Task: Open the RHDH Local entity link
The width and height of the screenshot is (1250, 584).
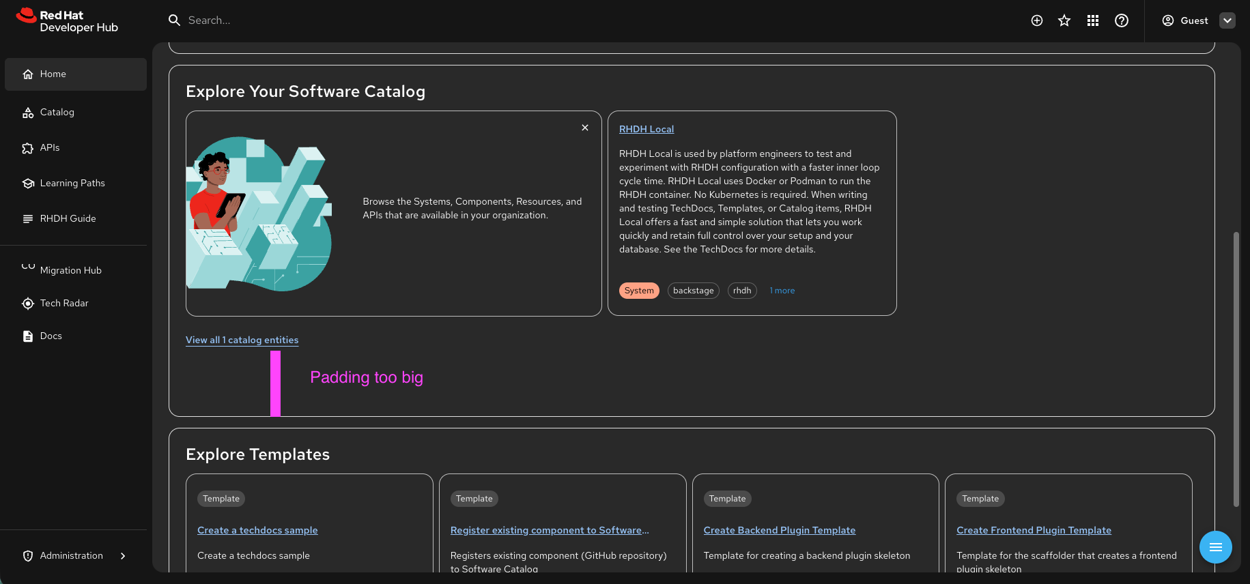Action: pos(646,129)
